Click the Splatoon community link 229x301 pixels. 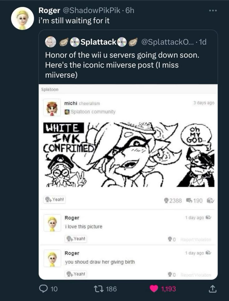pos(92,112)
